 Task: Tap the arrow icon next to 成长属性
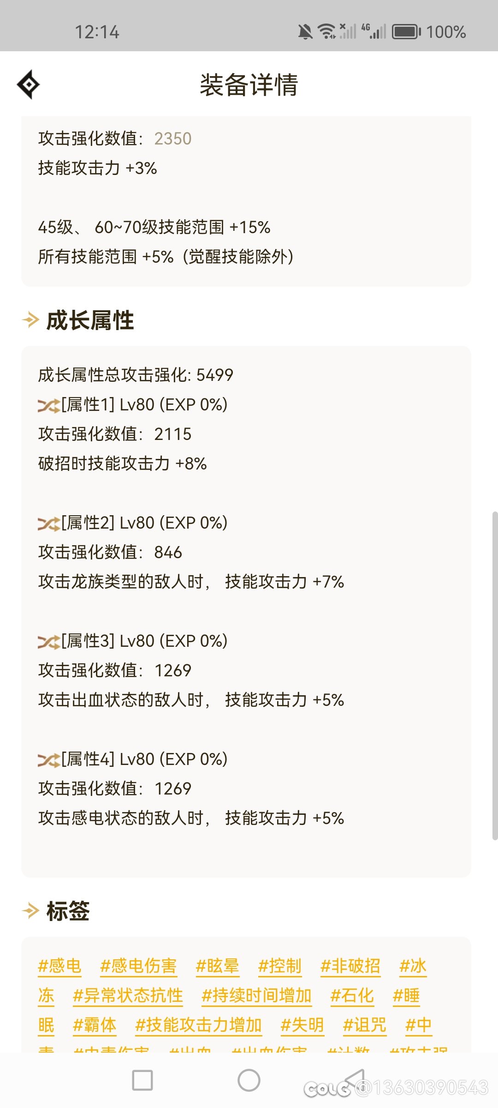point(31,319)
